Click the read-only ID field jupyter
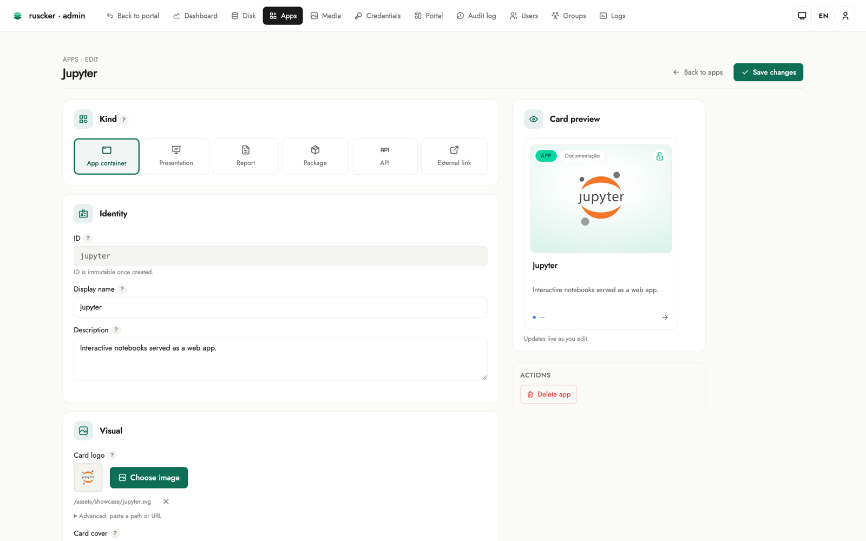866x541 pixels. 280,256
